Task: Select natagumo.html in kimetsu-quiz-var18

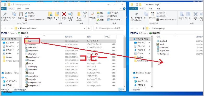Action: 34,82
